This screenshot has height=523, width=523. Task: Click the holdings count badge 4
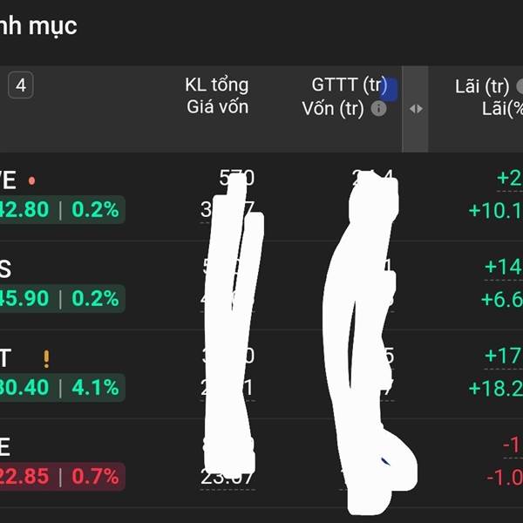point(21,85)
